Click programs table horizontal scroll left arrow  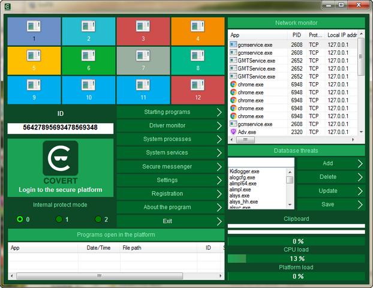click(x=11, y=276)
